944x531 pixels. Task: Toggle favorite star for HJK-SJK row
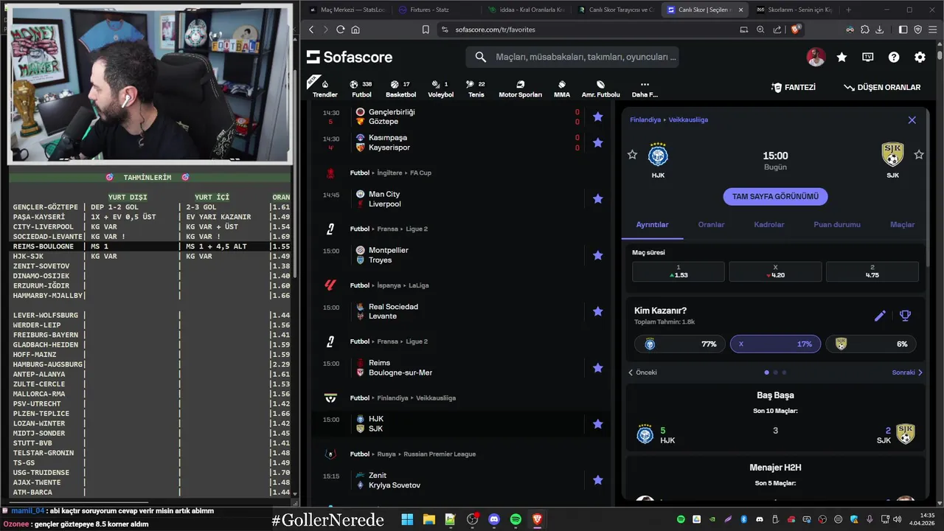pos(598,424)
